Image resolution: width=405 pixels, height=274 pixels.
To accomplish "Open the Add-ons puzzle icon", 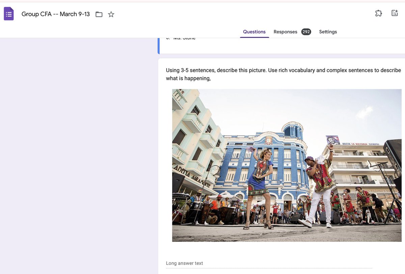I will point(378,13).
